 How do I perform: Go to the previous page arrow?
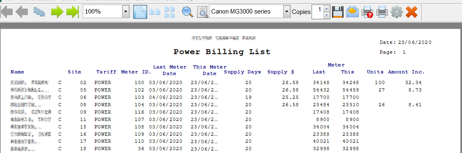22,12
